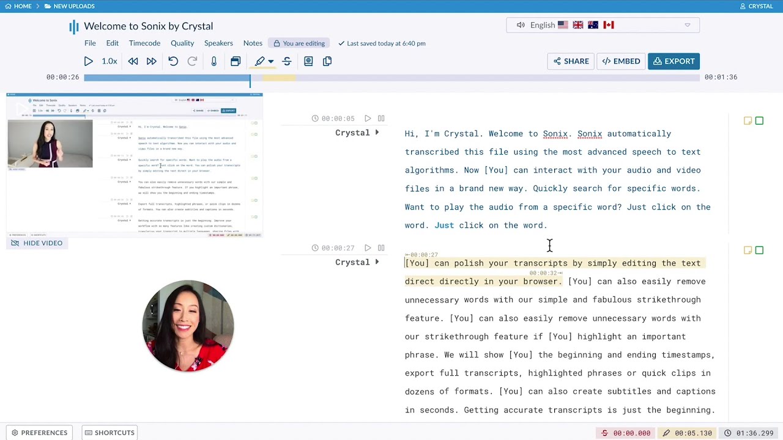
Task: Click the video preview thumbnail
Action: point(135,165)
